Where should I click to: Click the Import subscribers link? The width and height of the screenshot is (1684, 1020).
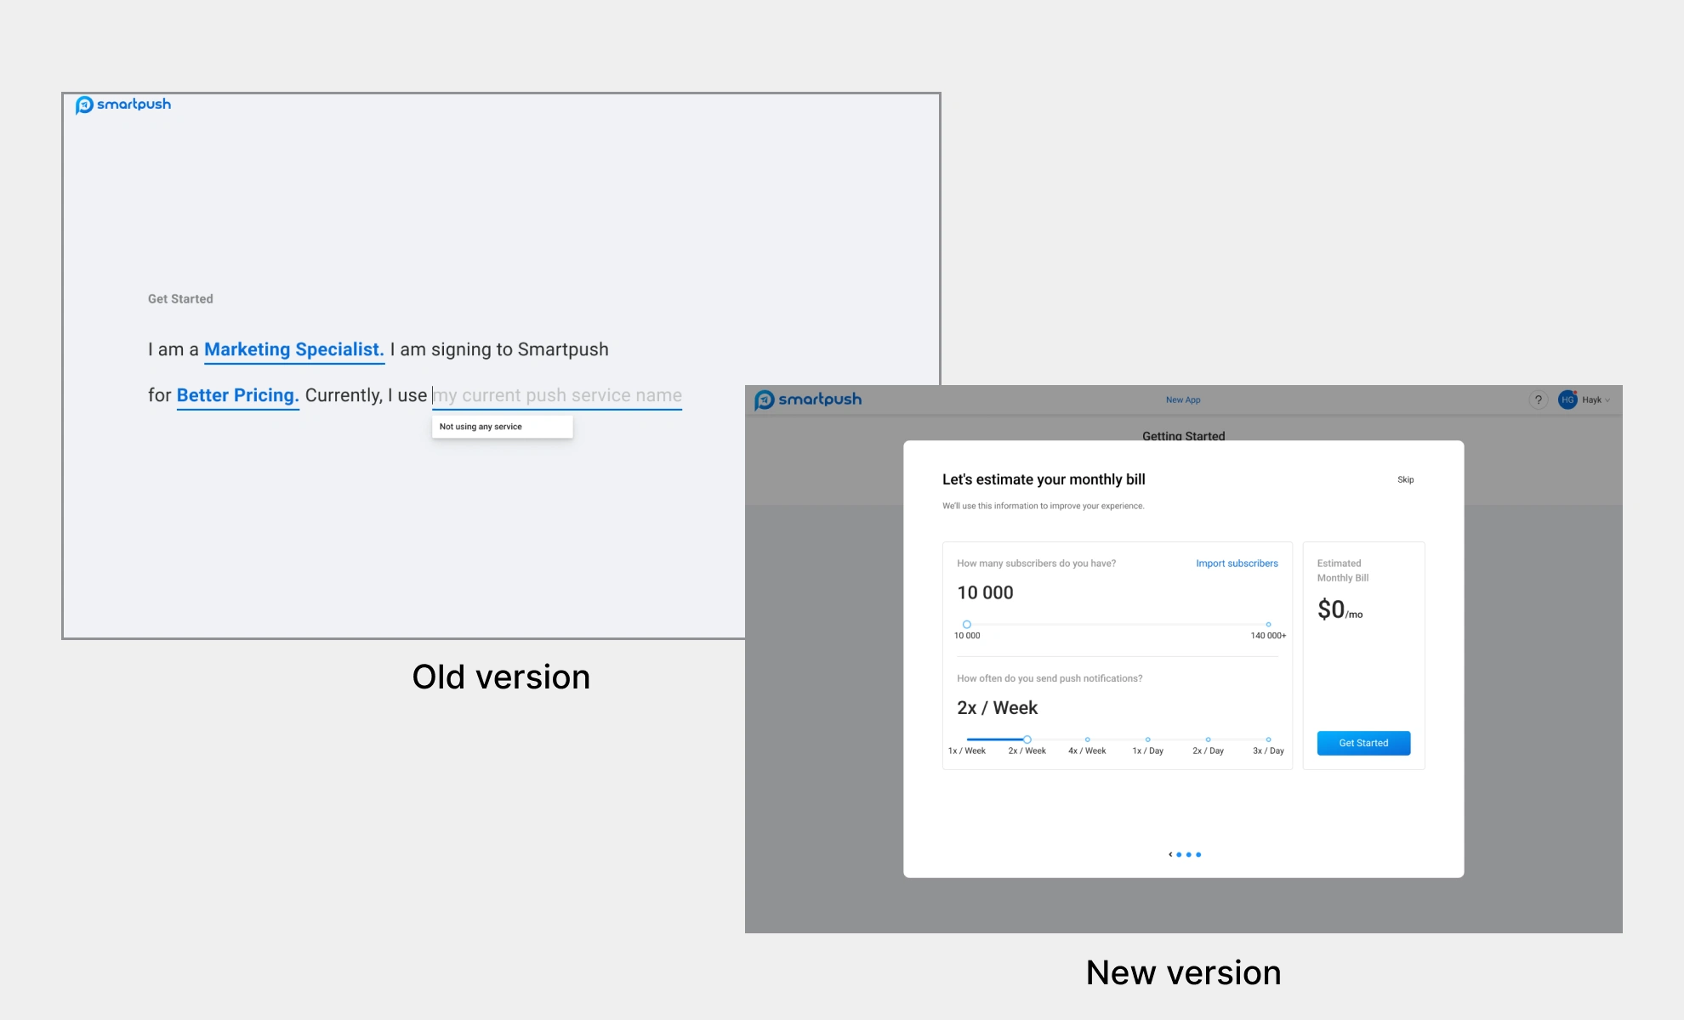click(x=1237, y=563)
